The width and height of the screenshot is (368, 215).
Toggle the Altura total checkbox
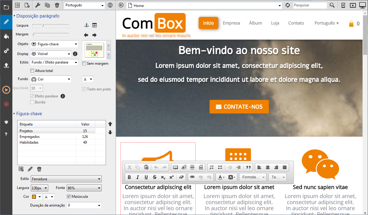click(x=32, y=71)
